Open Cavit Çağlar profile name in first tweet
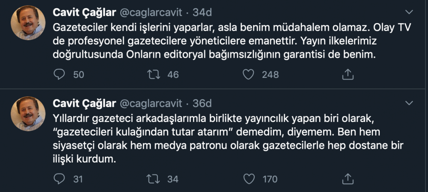This screenshot has height=192, width=428. click(84, 12)
